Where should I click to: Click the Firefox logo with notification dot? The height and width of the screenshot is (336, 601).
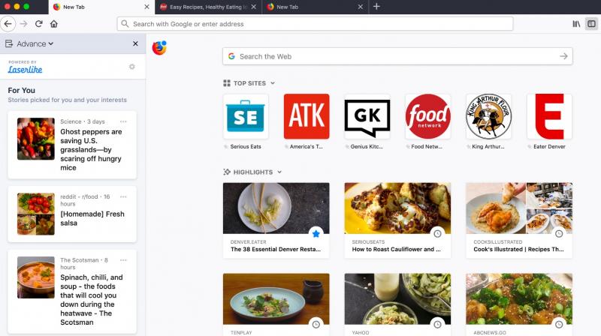(159, 48)
